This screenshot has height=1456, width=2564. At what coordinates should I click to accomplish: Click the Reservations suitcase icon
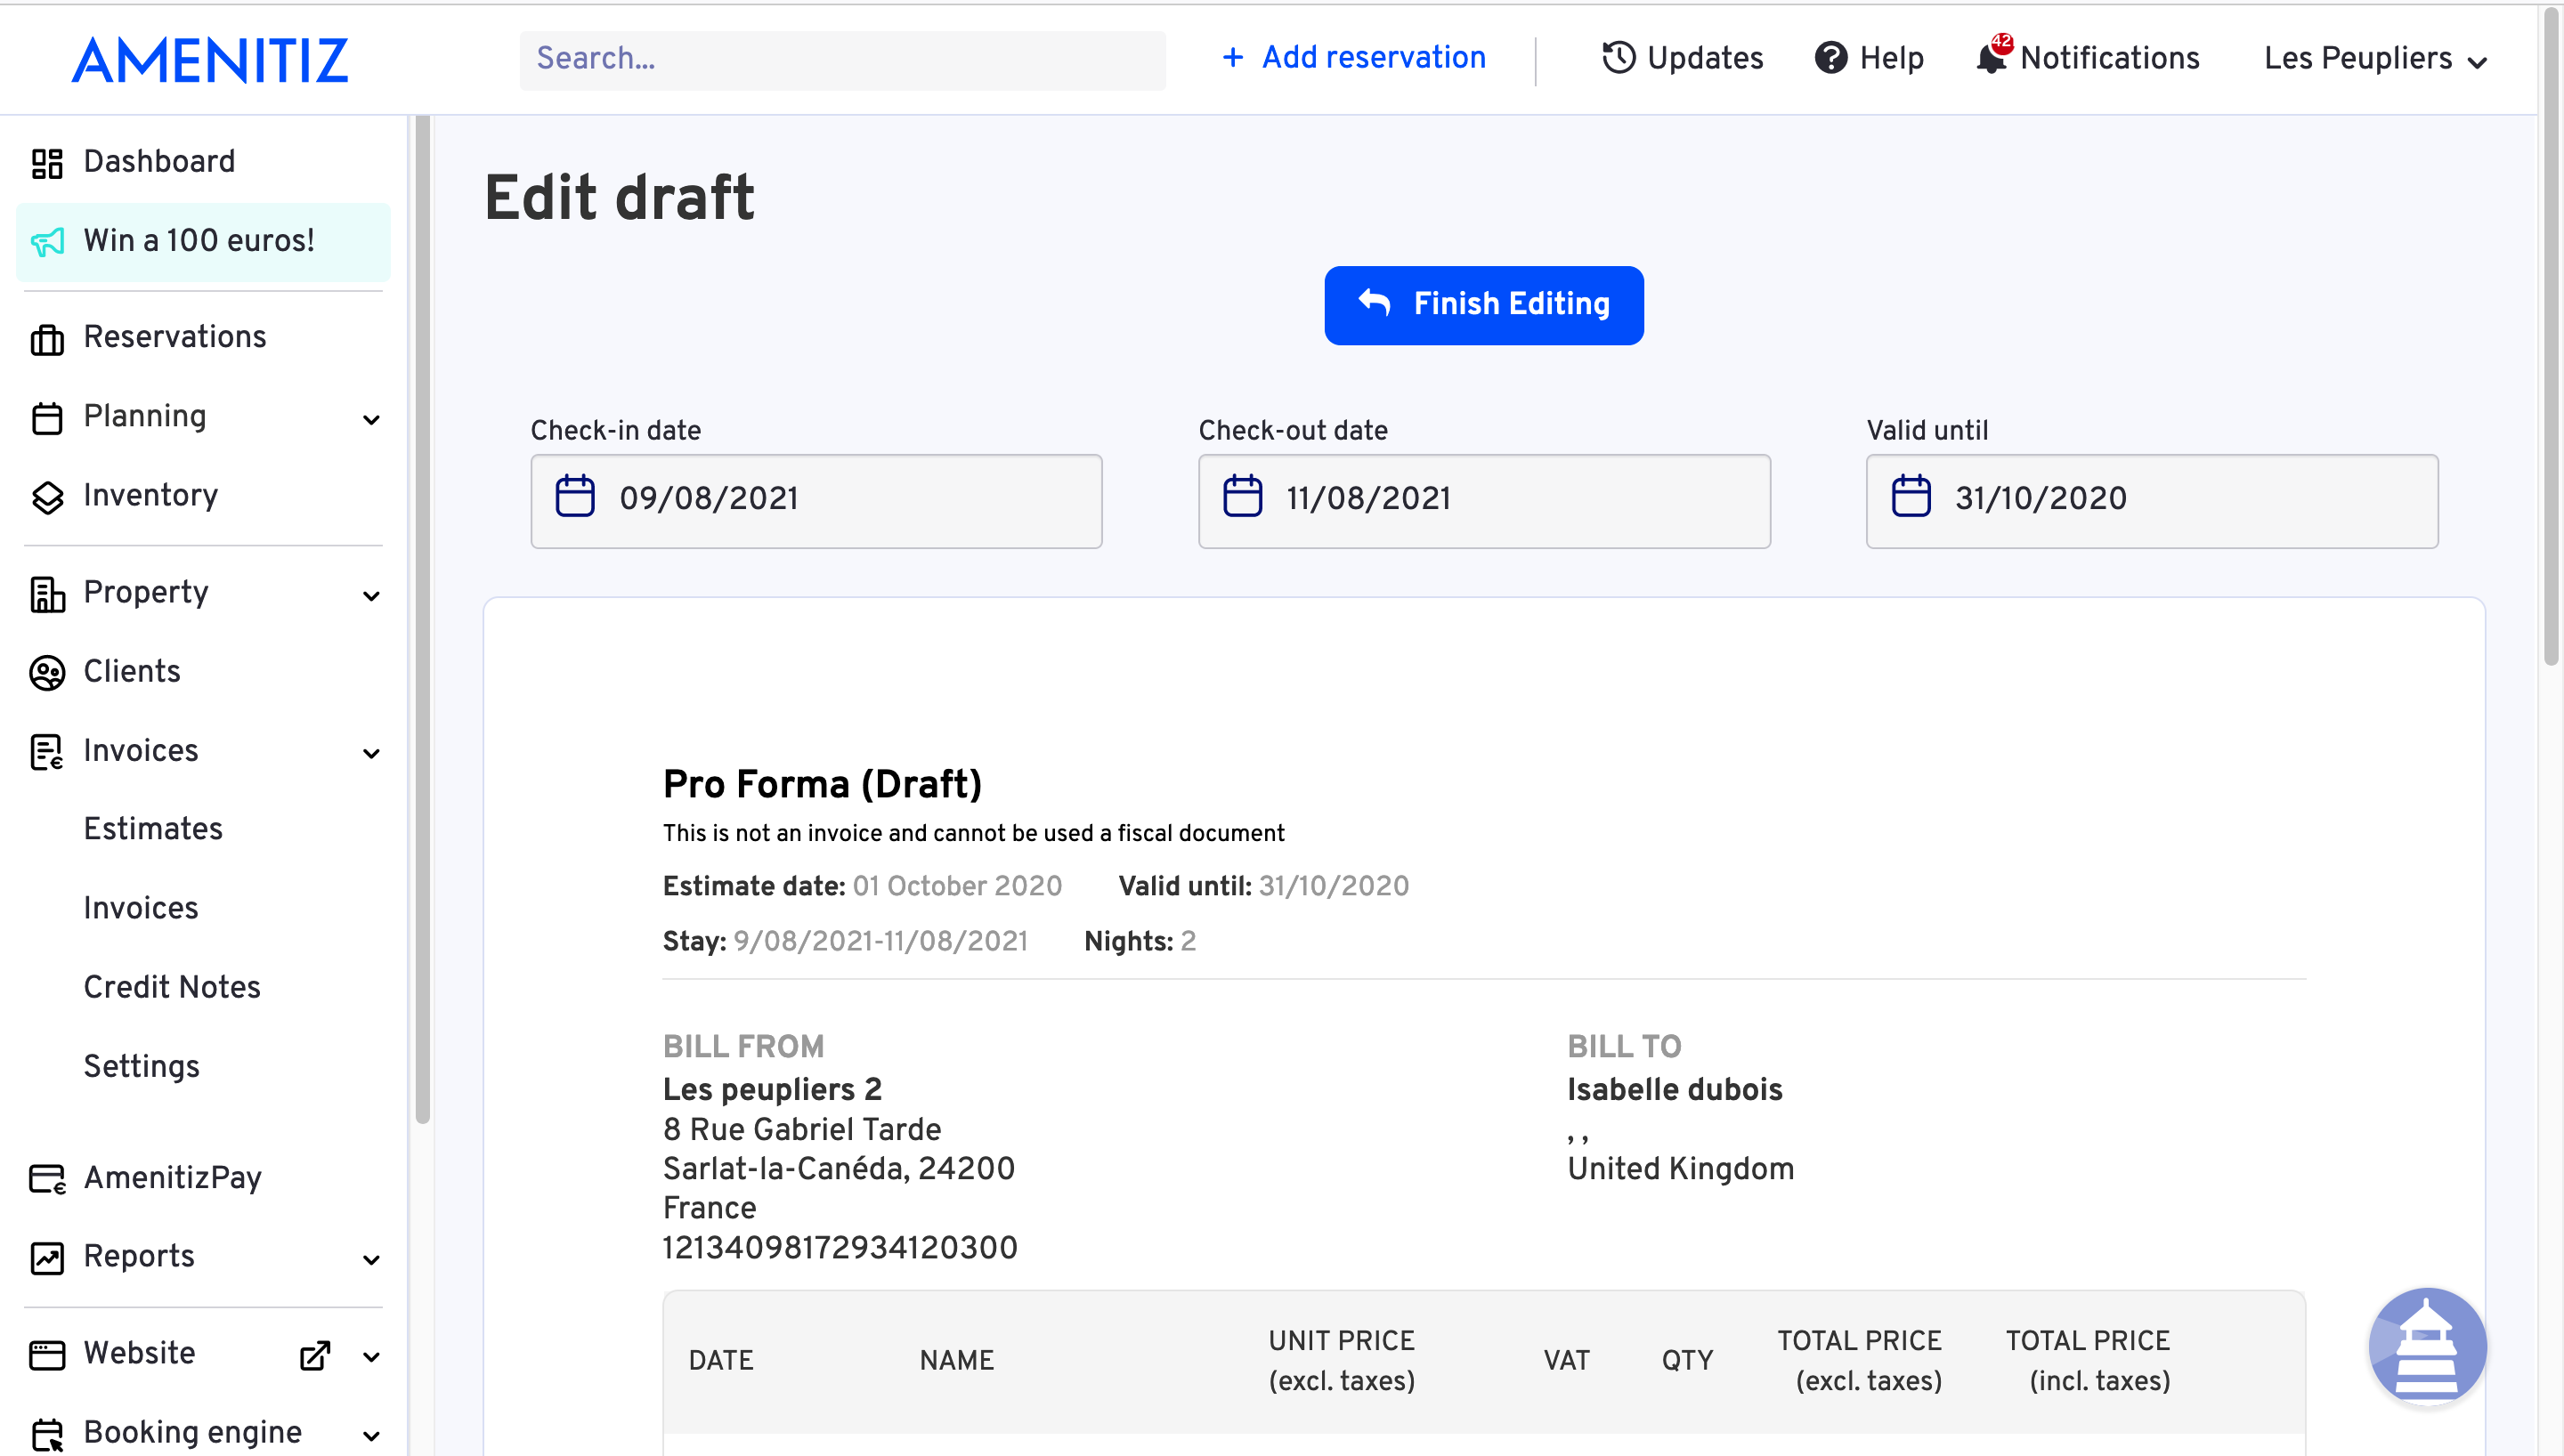(47, 339)
